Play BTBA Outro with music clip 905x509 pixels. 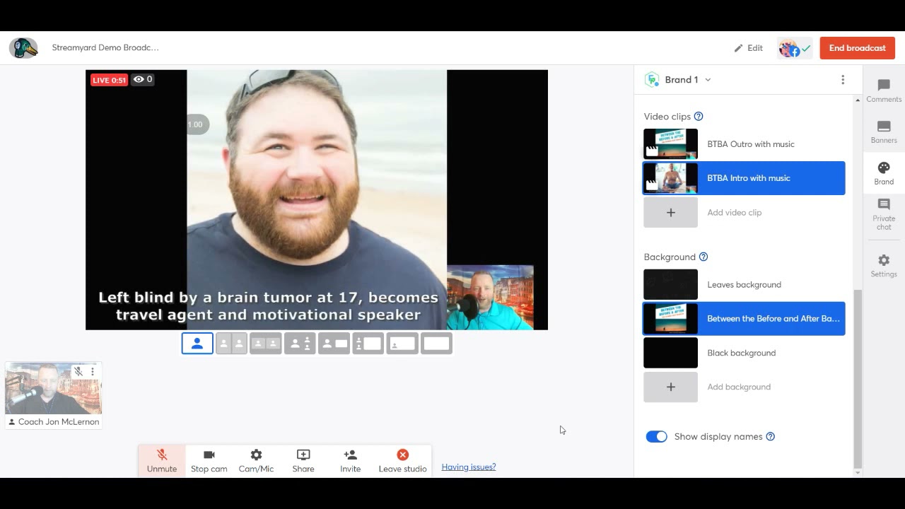point(744,144)
